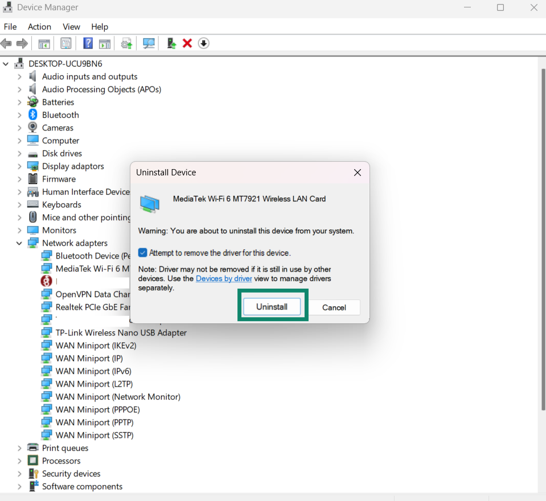
Task: Open the Action menu
Action: (x=39, y=27)
